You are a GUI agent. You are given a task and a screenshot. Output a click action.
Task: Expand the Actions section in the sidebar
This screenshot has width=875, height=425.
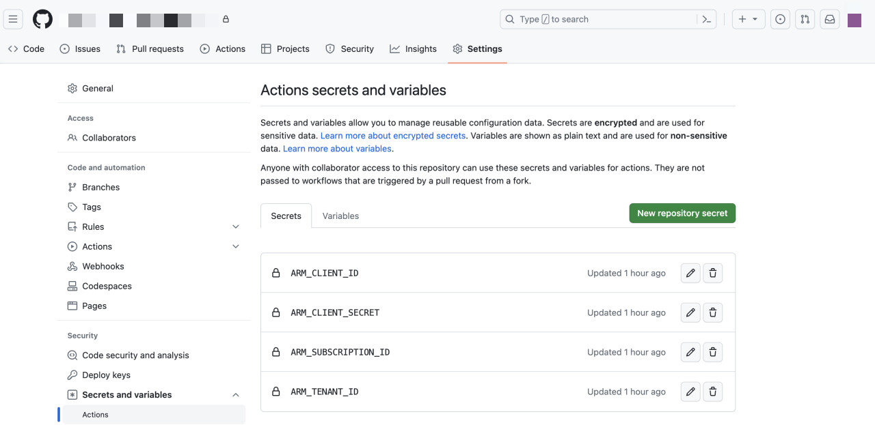click(235, 246)
